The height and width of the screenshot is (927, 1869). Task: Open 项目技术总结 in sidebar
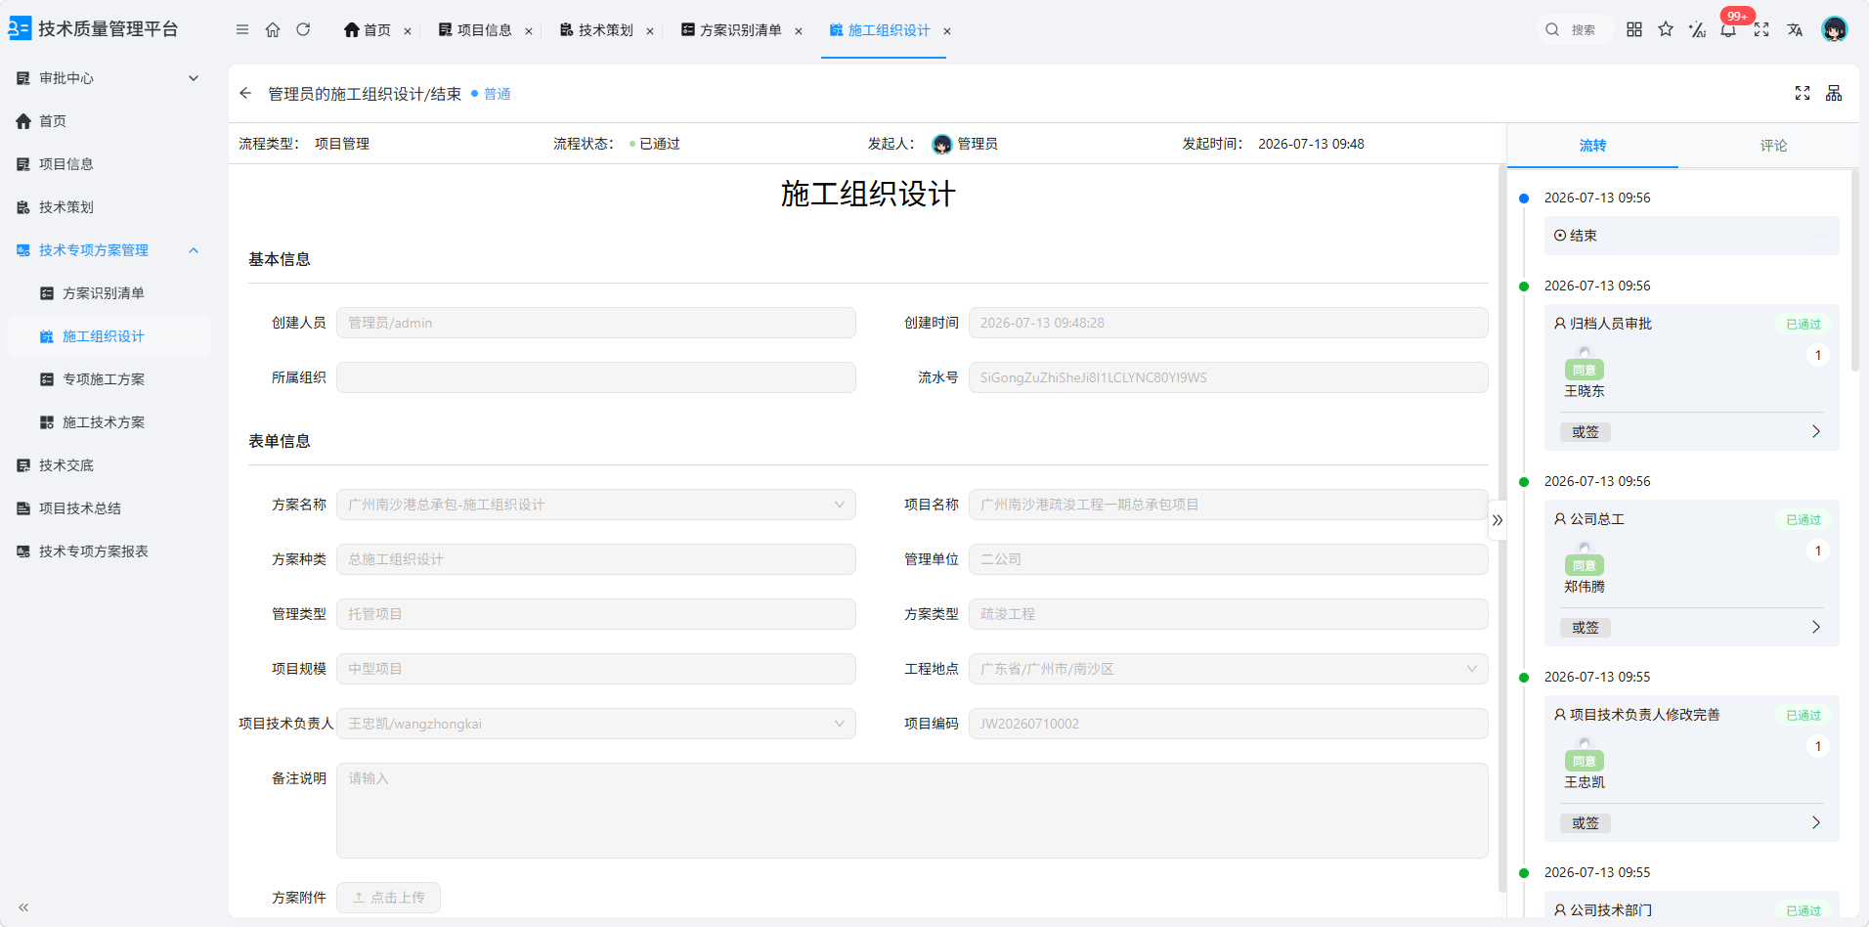[109, 508]
